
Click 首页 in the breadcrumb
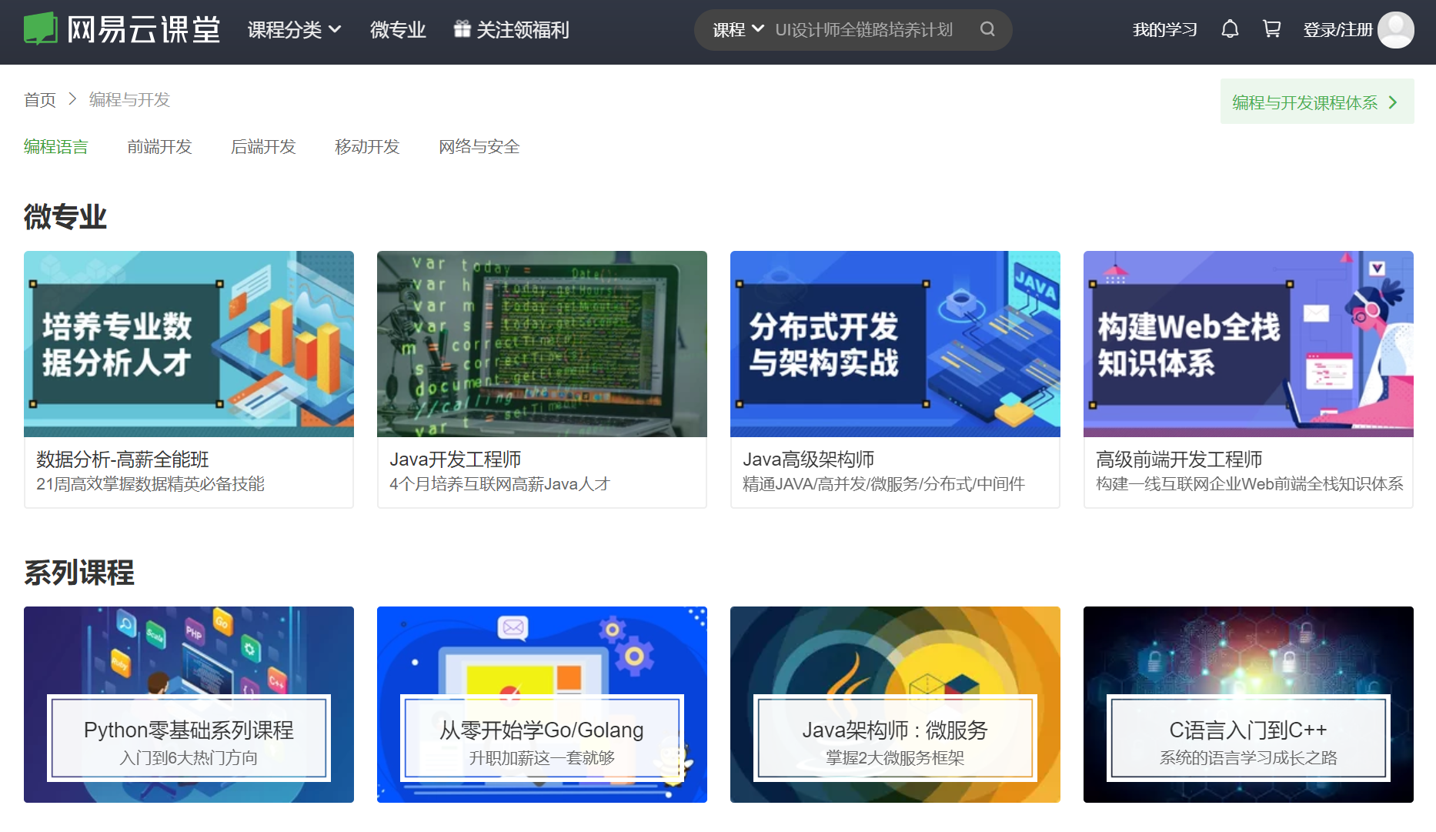point(40,99)
